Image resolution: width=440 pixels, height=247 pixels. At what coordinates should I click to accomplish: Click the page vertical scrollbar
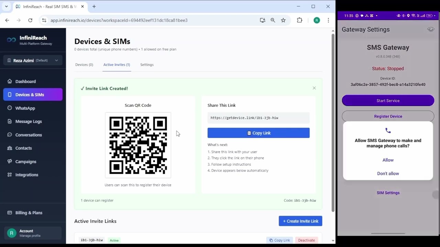point(333,123)
